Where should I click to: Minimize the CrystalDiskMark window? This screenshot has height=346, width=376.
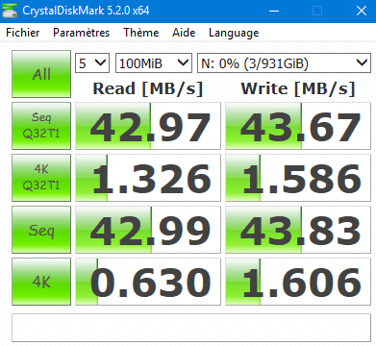tap(274, 11)
